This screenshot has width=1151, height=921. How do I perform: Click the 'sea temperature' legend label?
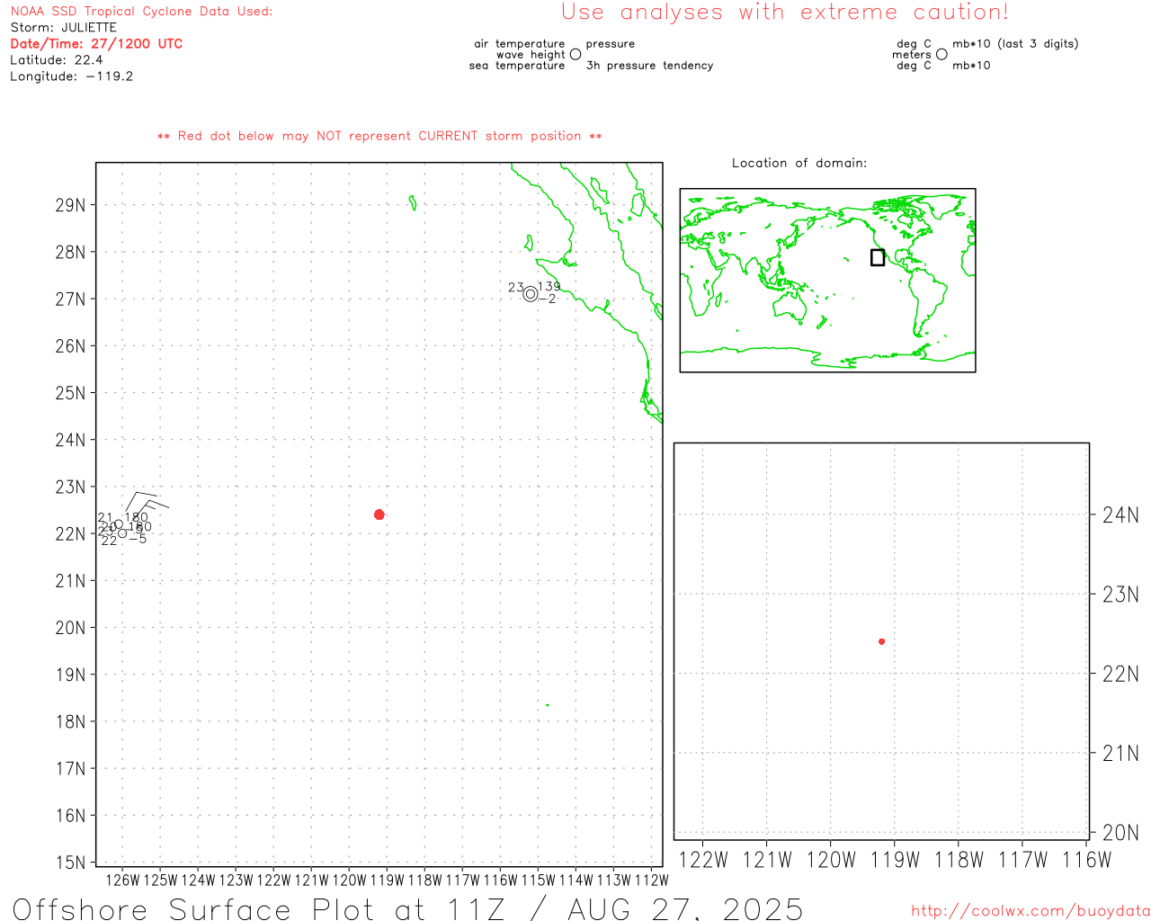(517, 66)
